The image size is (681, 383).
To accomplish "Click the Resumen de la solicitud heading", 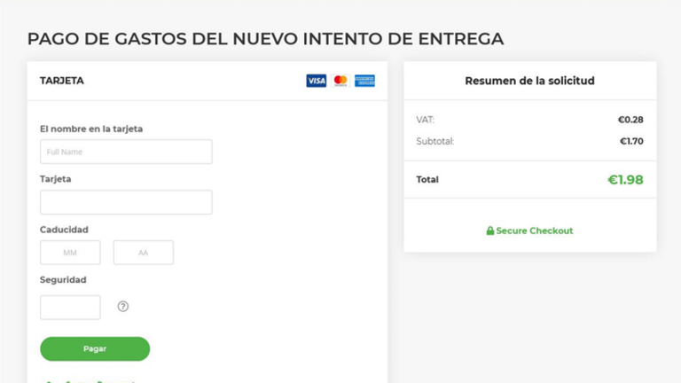I will click(x=529, y=81).
